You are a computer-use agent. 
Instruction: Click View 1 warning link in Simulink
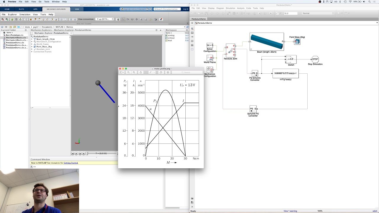[x=290, y=211]
